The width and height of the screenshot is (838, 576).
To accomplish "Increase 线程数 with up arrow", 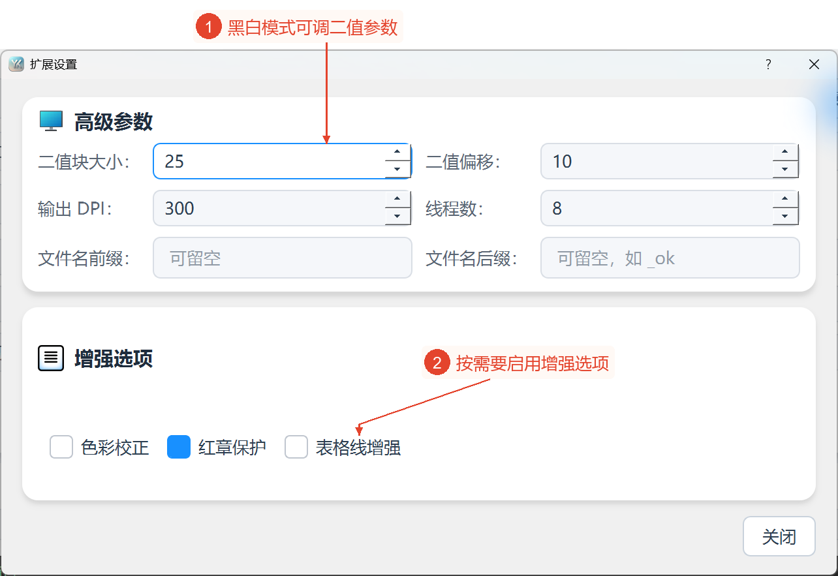I will (x=785, y=200).
